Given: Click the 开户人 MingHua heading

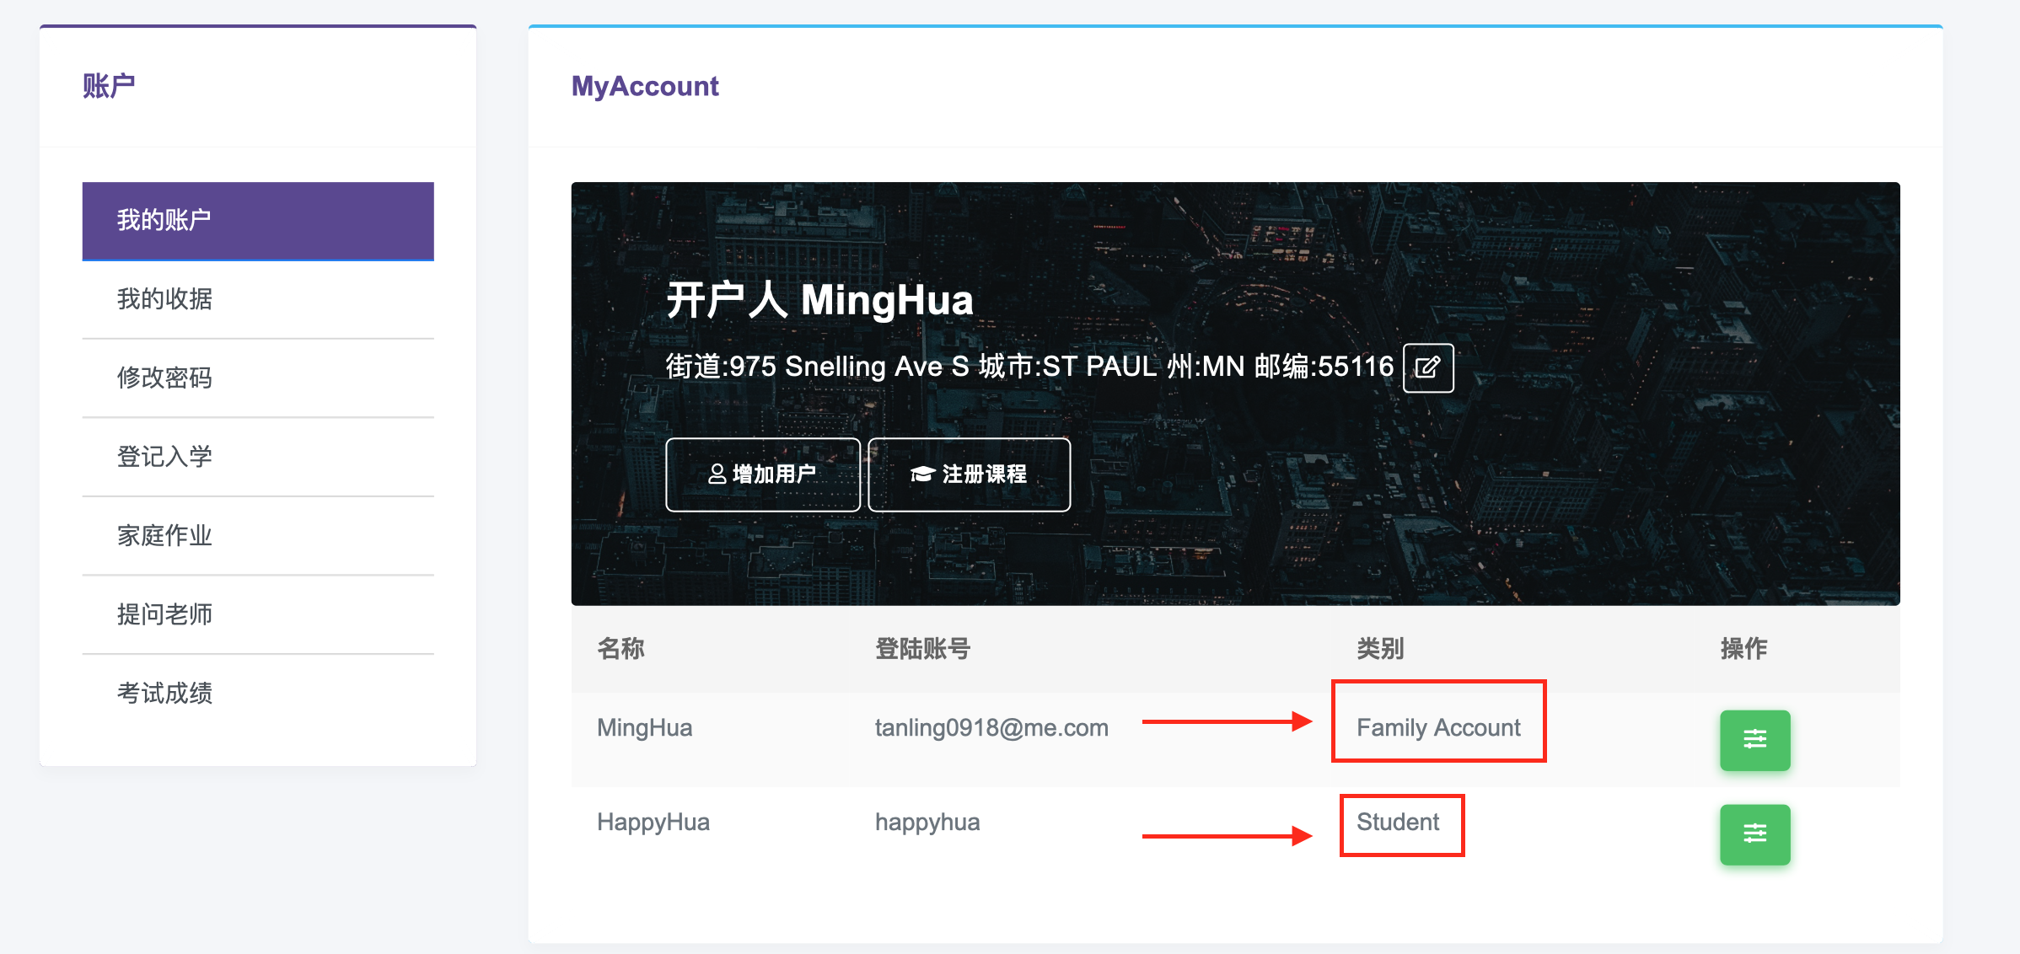Looking at the screenshot, I should 819,301.
